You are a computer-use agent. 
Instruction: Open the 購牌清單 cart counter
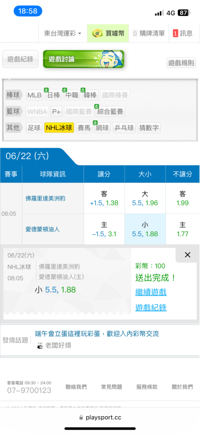coord(135,33)
